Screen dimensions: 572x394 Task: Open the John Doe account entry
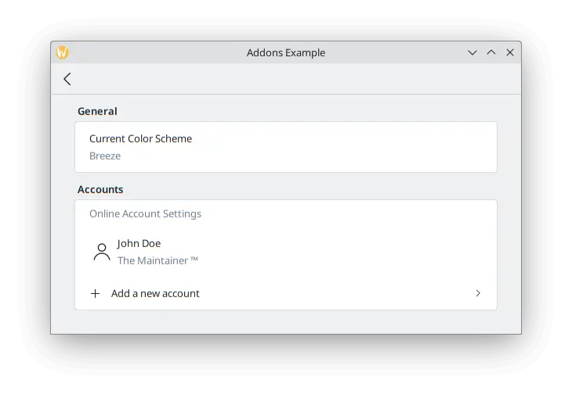click(139, 244)
